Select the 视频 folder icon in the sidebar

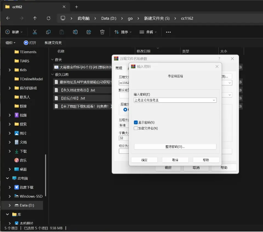(17, 115)
